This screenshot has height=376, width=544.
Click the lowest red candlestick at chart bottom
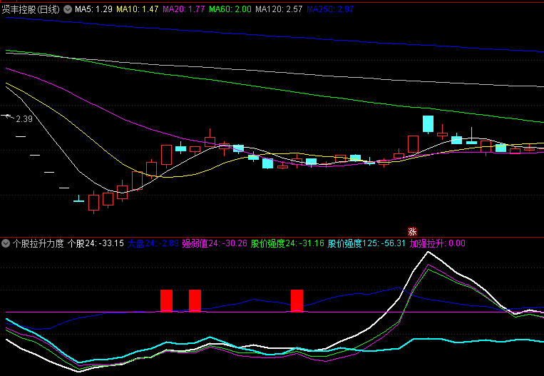[93, 203]
